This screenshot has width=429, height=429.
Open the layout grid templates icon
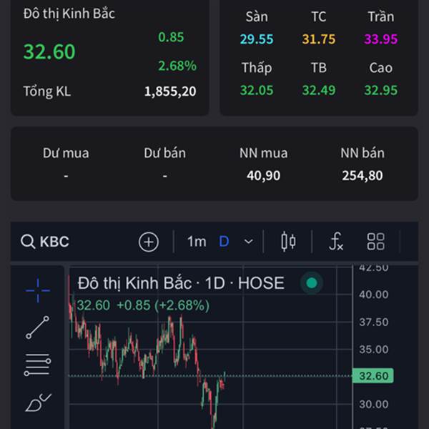(x=375, y=242)
